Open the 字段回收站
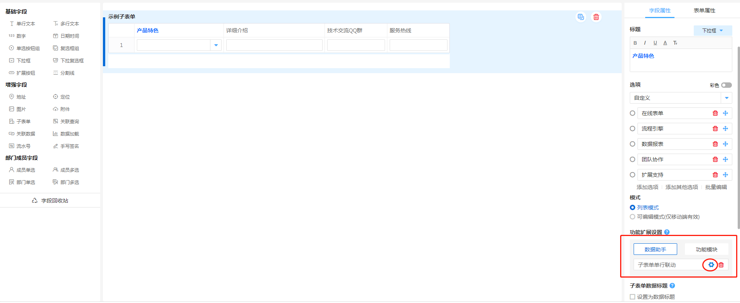 50,201
